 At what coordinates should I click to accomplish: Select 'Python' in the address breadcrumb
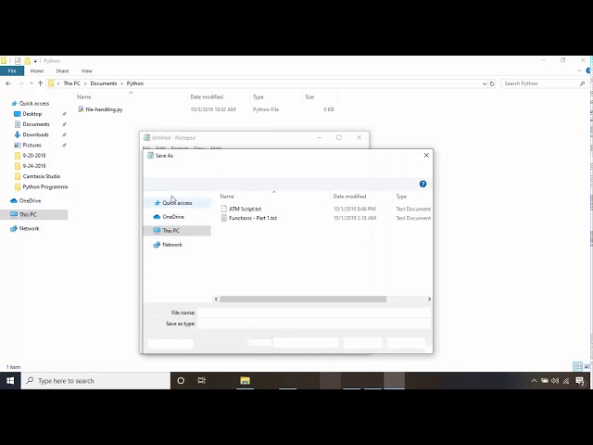point(135,83)
